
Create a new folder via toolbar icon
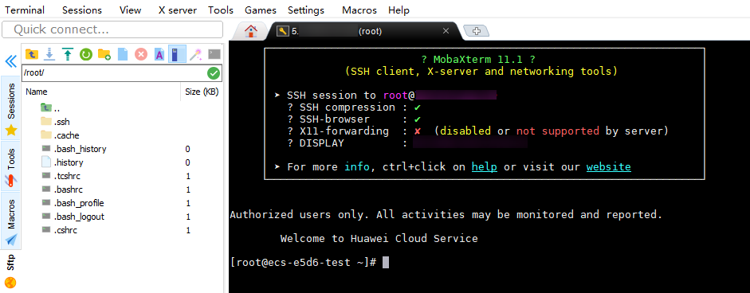coord(104,54)
